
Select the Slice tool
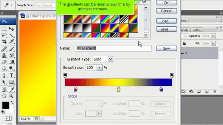click(11, 41)
